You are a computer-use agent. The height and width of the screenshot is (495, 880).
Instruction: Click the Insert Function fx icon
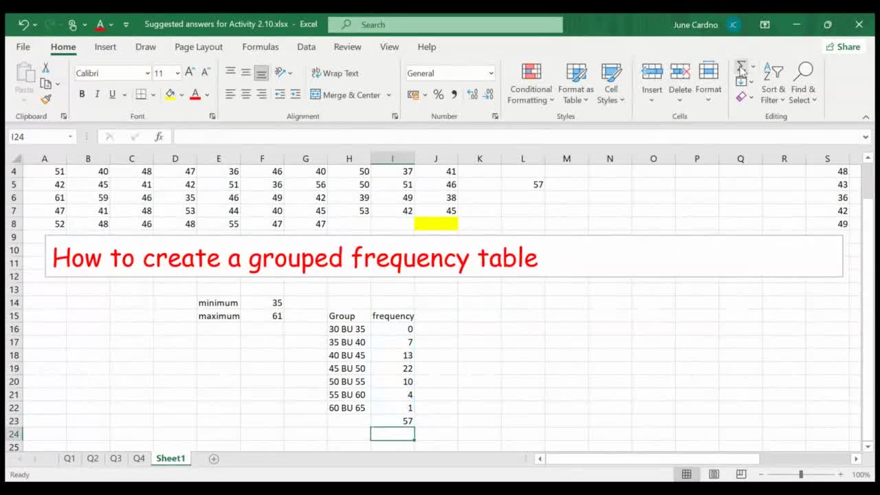click(159, 137)
